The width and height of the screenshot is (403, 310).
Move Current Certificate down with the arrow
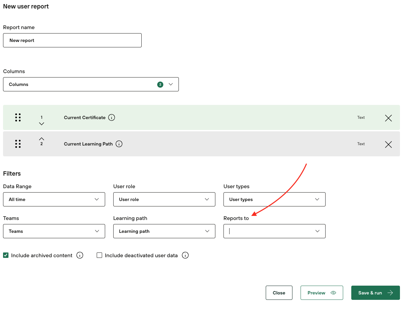pyautogui.click(x=42, y=124)
